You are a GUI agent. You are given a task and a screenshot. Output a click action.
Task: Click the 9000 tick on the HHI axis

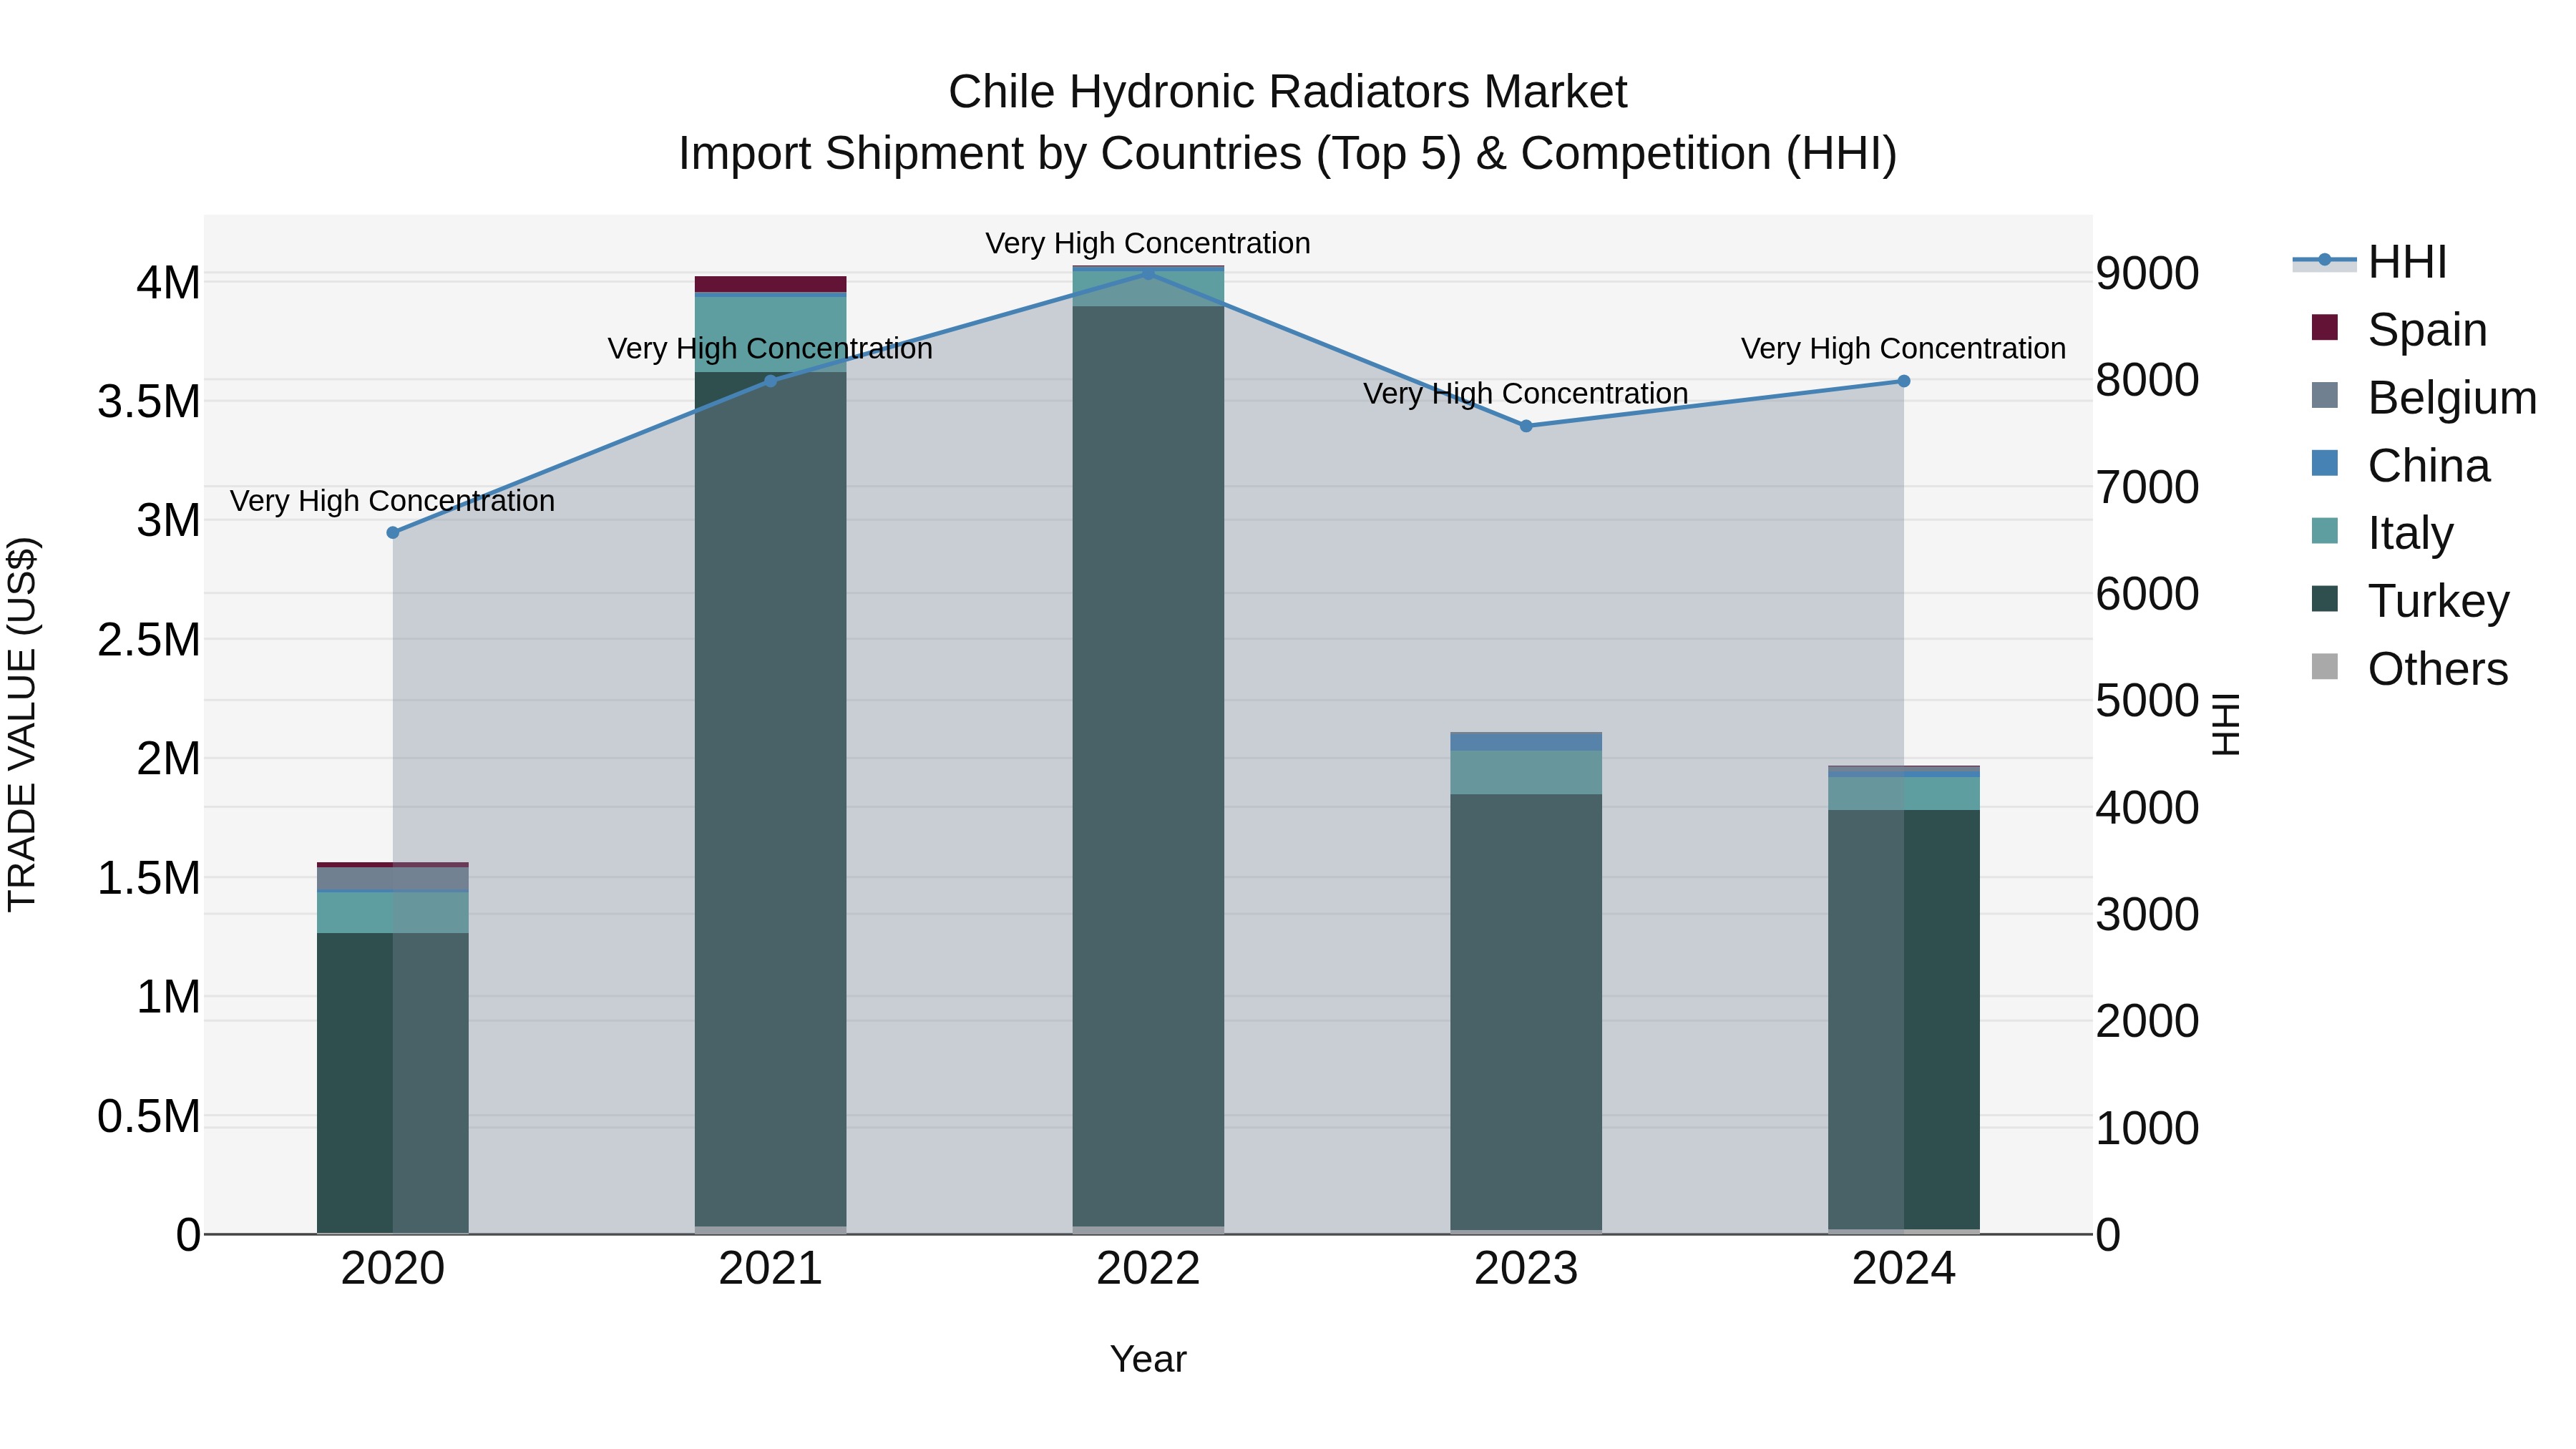click(2147, 274)
